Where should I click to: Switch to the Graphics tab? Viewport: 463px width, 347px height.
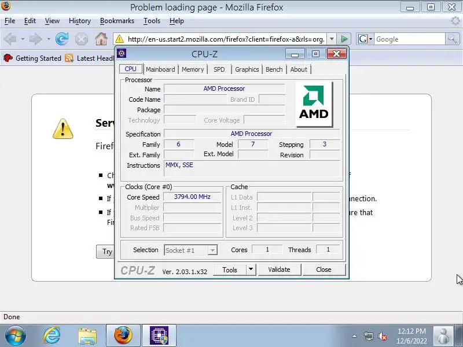pyautogui.click(x=247, y=69)
